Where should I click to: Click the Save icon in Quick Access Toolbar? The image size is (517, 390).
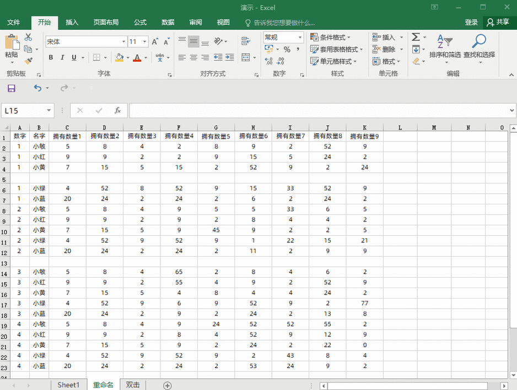(11, 88)
